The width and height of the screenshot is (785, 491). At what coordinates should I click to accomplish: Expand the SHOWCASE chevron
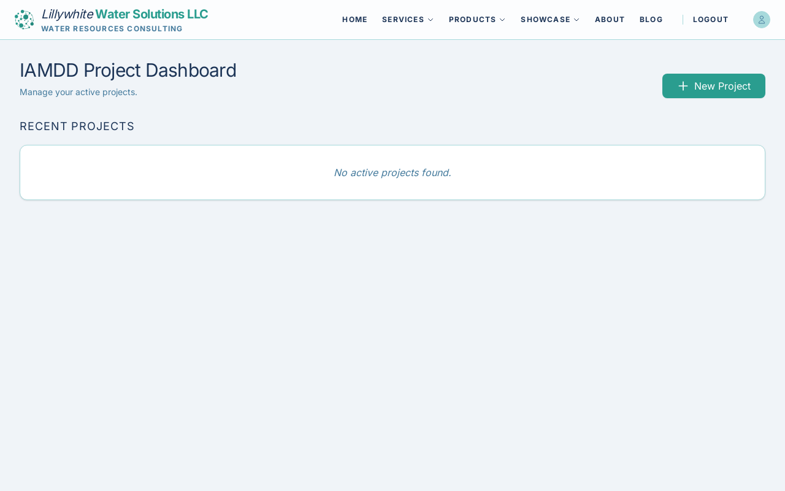click(575, 18)
